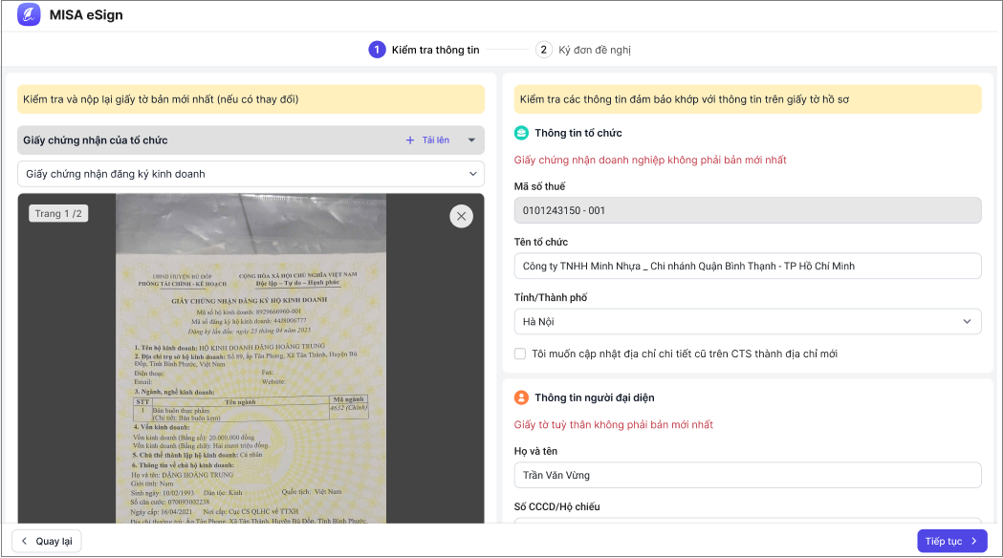
Task: Click the Họ và tên input field
Action: 747,475
